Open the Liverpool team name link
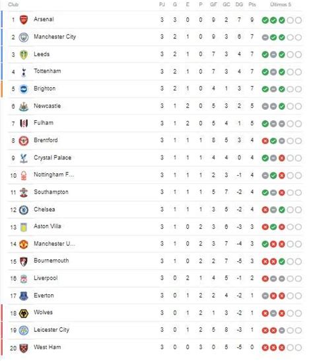Image resolution: width=313 pixels, height=361 pixels. click(x=46, y=278)
